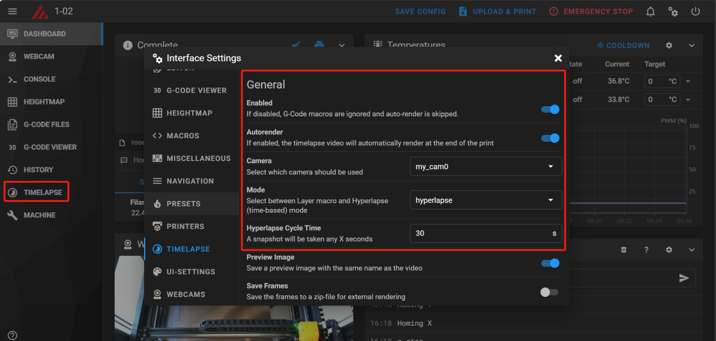Open the UI-Settings tab
Image resolution: width=716 pixels, height=341 pixels.
192,272
